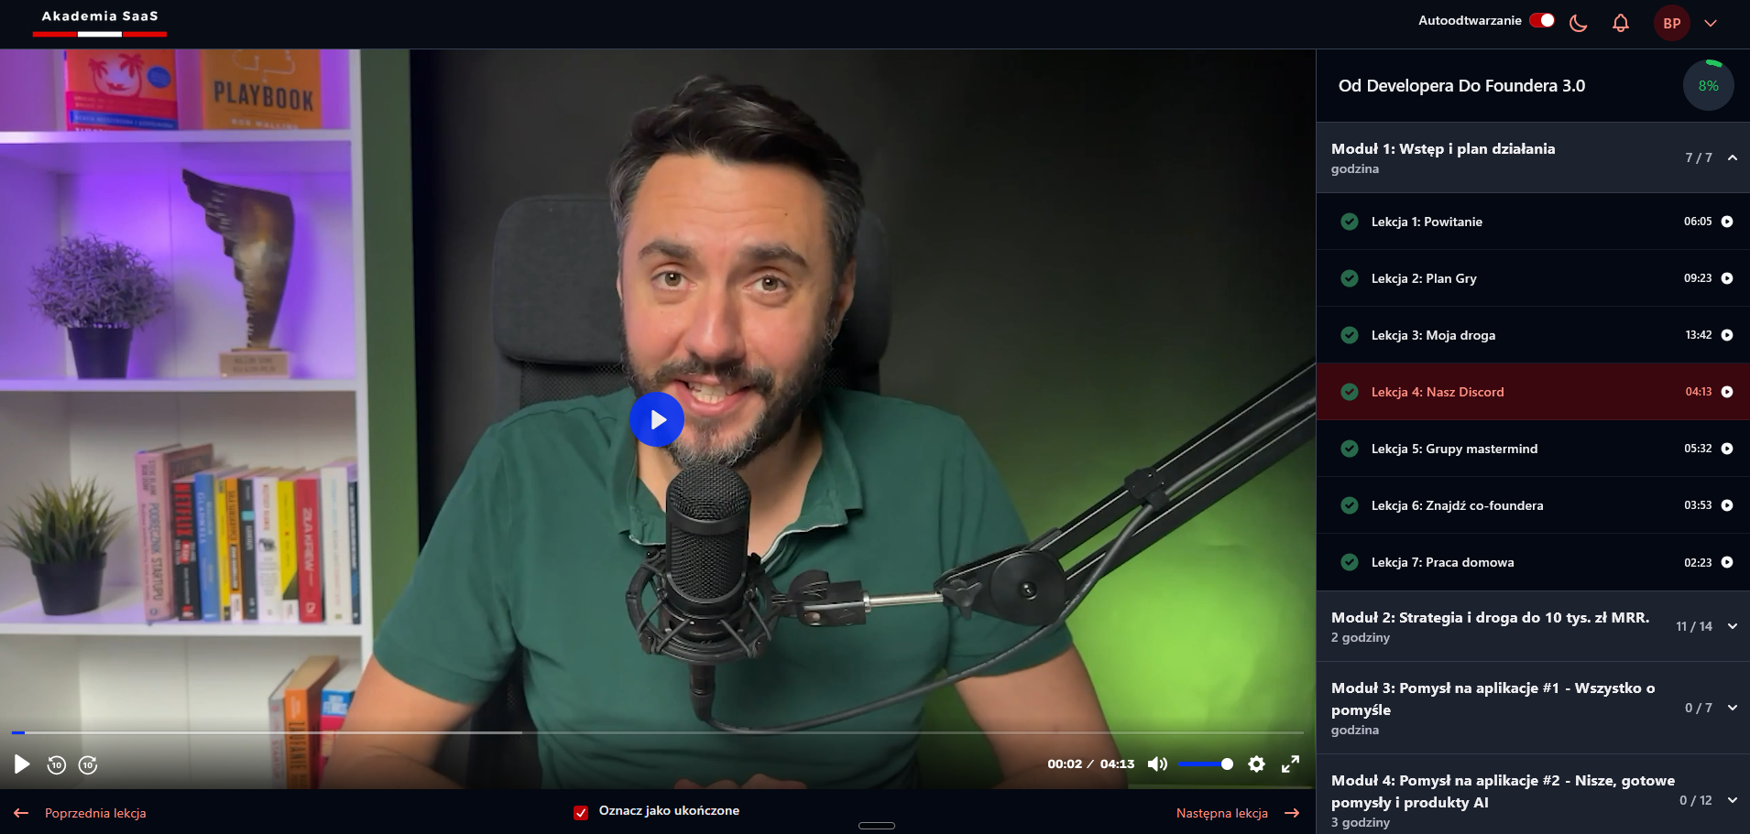Expand Moduł 3 chevron arrow
Image resolution: width=1750 pixels, height=834 pixels.
point(1733,708)
